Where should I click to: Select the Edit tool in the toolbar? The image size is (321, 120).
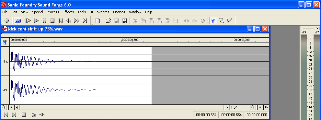point(213,20)
